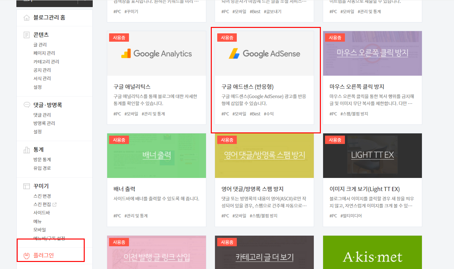Image resolution: width=454 pixels, height=269 pixels.
Task: Click the Akismet green plugin banner
Action: 373,252
